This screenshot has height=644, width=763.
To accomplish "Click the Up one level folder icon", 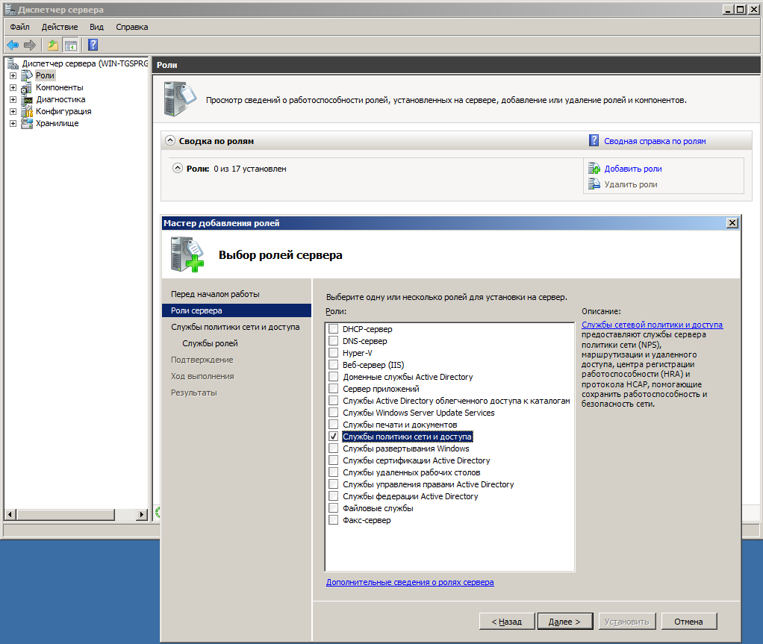I will 53,45.
